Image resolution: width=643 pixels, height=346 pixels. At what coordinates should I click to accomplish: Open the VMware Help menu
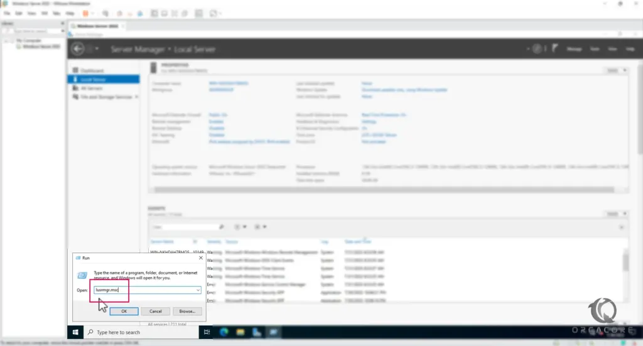(70, 14)
